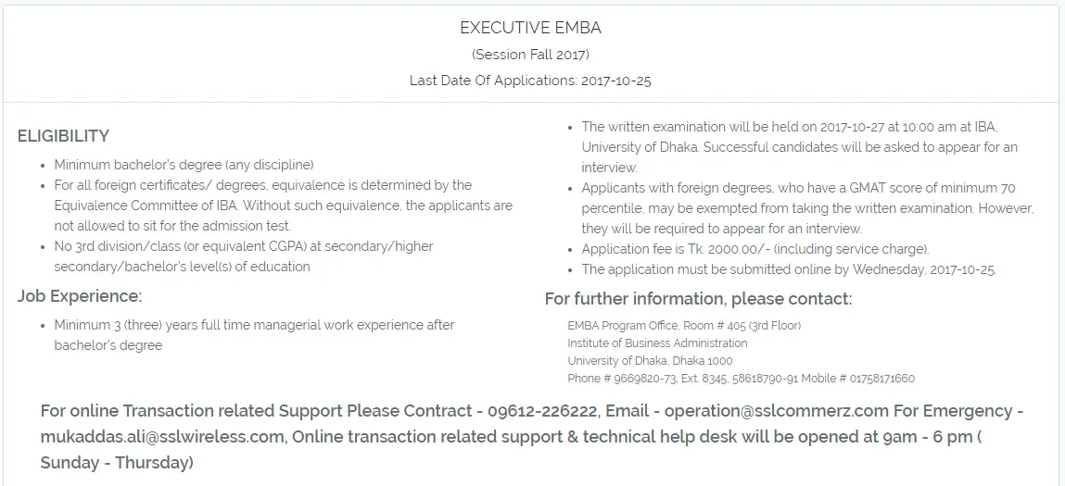
Task: Click the Minimum bachelor's degree bullet
Action: pos(184,165)
